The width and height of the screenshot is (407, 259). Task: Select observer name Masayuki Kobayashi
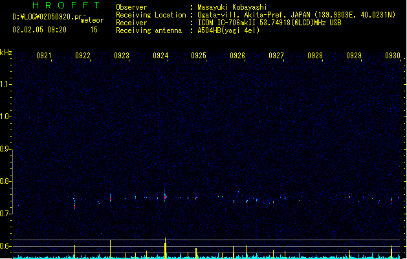(232, 7)
